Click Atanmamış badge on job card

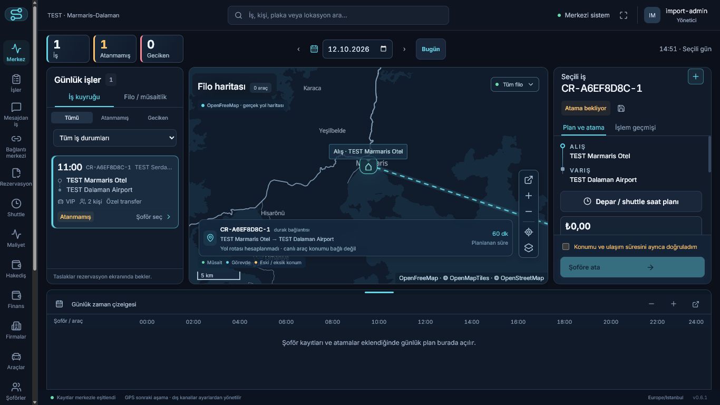75,217
